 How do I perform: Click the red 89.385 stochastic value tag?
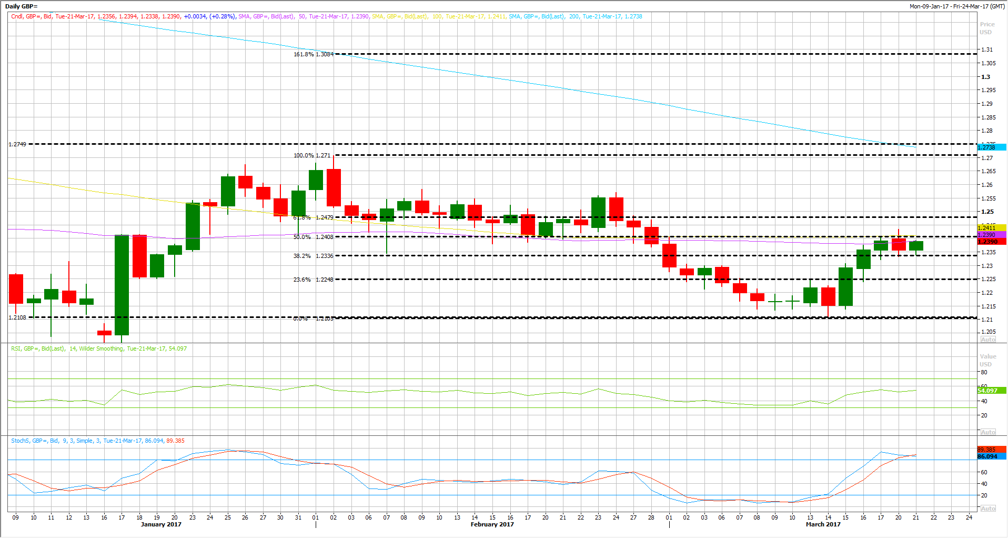coord(991,450)
